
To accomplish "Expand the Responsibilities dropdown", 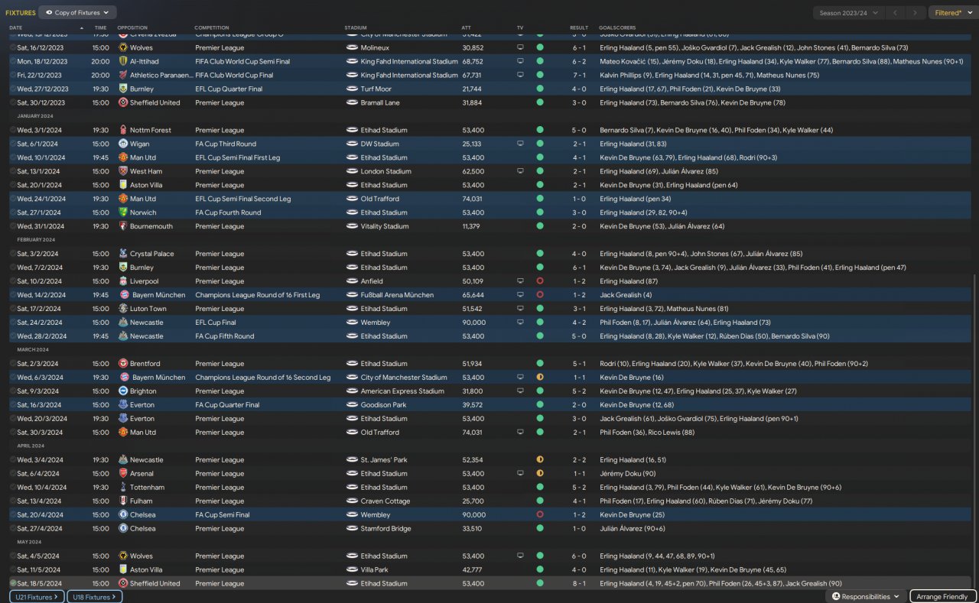I will coord(865,596).
